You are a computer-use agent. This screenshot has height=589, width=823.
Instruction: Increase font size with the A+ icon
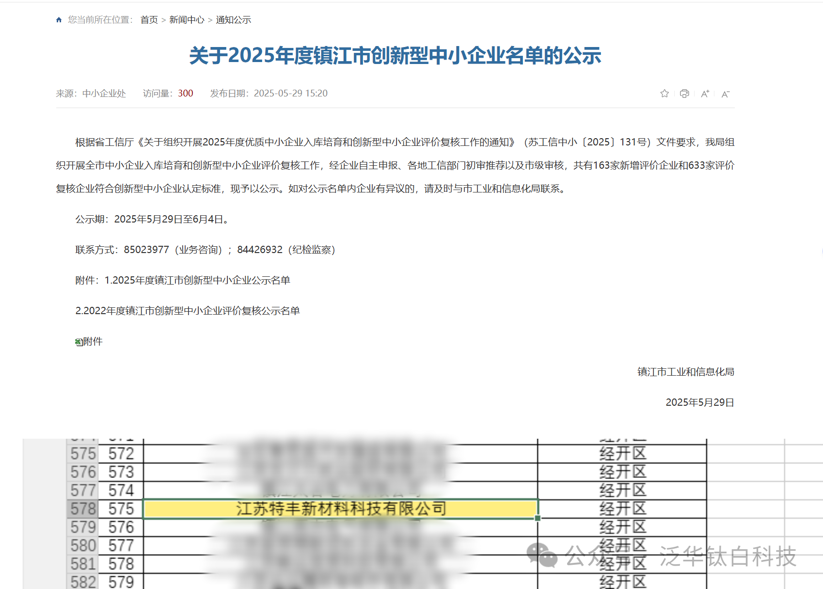click(705, 94)
